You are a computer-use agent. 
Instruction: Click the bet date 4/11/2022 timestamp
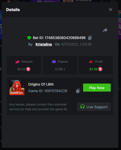(76, 44)
